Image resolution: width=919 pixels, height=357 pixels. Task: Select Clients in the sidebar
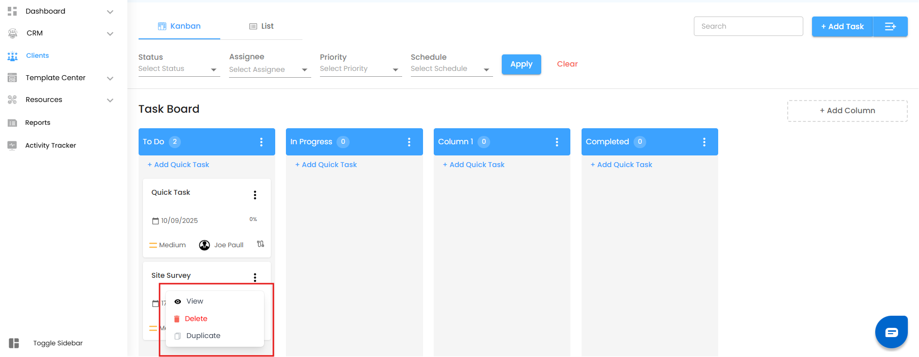(x=37, y=56)
